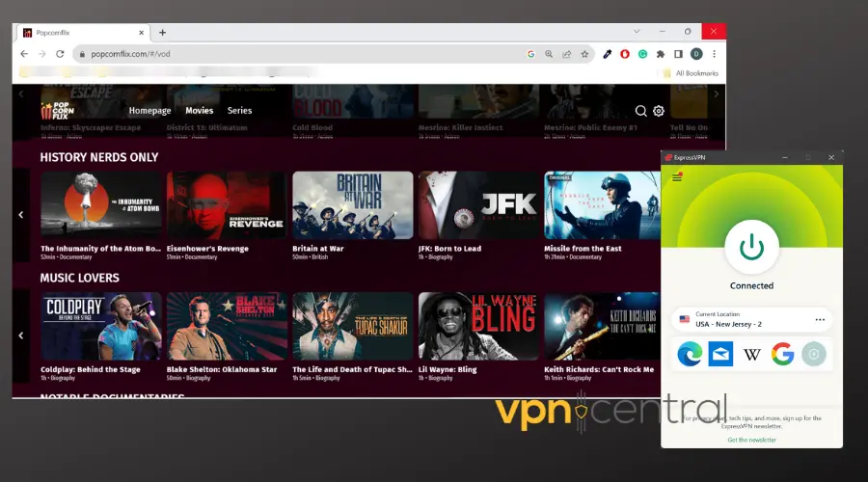Launch the Google shortcut in ExpressVPN
868x482 pixels.
783,354
